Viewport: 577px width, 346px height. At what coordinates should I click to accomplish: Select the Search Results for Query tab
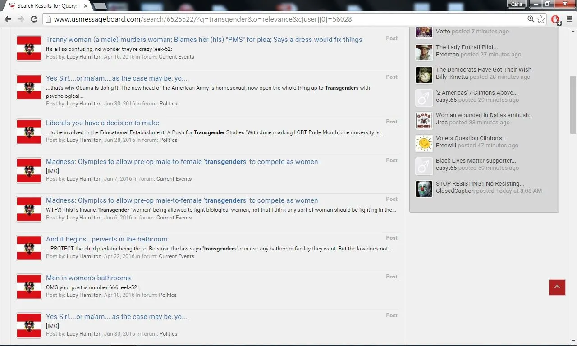pos(45,6)
